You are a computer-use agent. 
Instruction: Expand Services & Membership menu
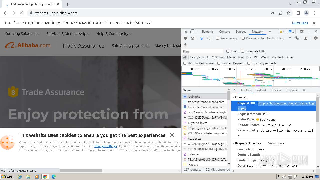[x=68, y=34]
